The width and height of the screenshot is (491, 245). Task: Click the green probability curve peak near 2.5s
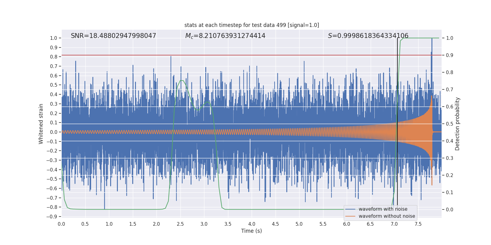(182, 81)
